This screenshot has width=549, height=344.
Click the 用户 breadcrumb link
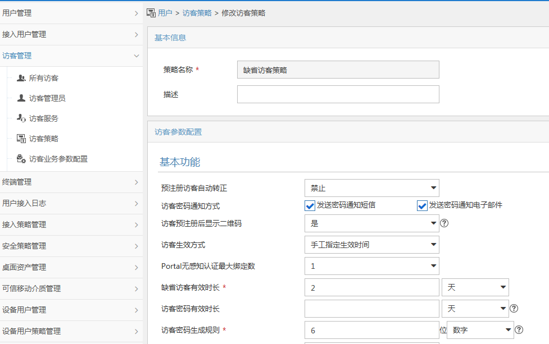[165, 13]
